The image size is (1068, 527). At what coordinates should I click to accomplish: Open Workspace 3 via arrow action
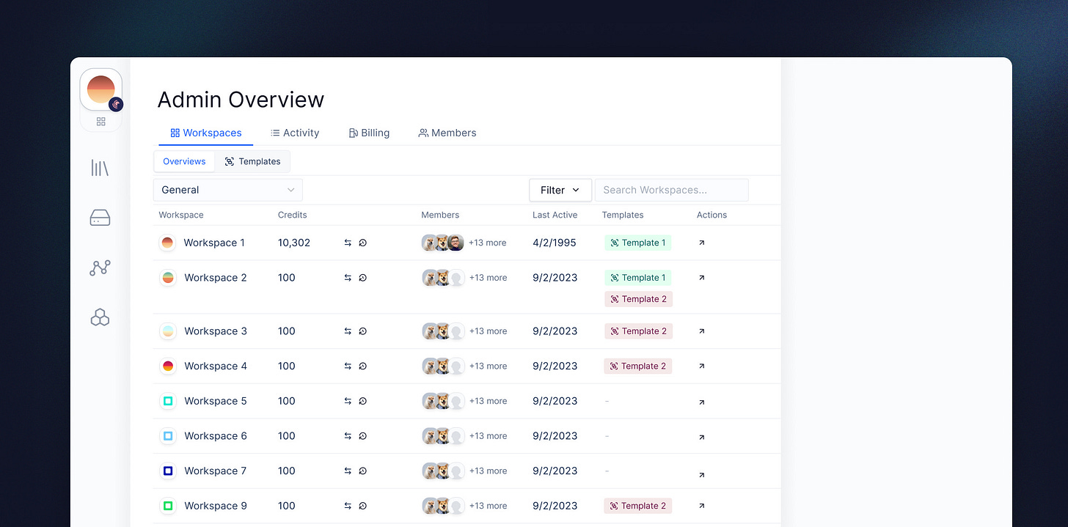(701, 331)
